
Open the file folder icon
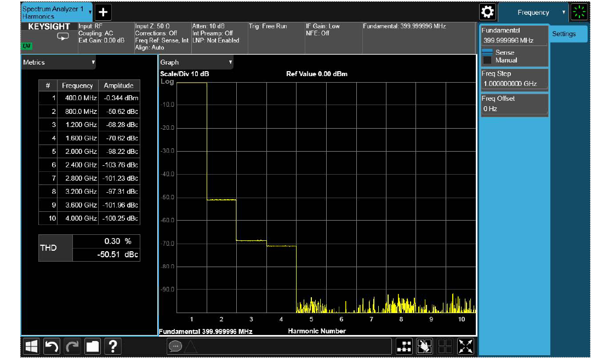[x=93, y=346]
